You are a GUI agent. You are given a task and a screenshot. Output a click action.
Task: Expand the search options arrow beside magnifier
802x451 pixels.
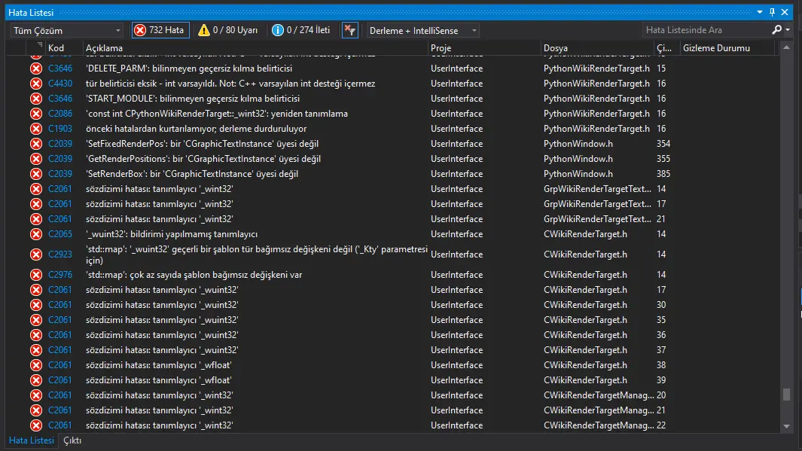[788, 30]
